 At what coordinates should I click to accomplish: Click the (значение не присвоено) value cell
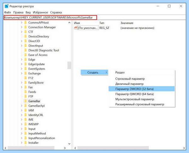click(137, 28)
